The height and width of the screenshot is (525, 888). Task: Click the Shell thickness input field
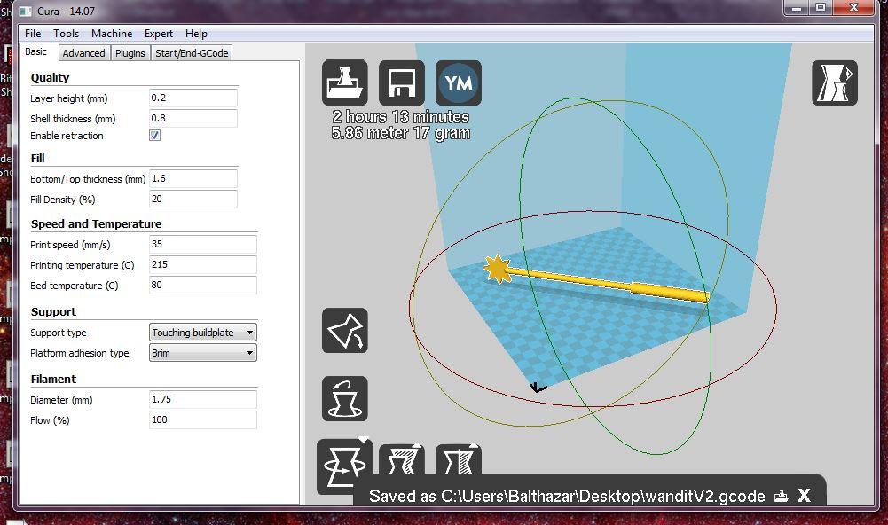(193, 118)
